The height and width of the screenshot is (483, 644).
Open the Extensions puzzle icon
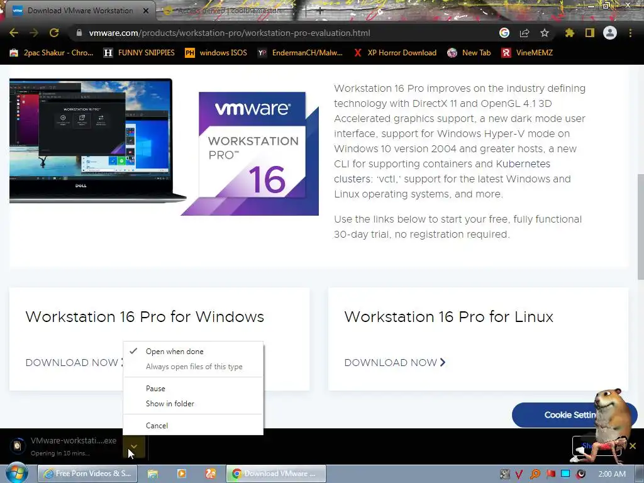(x=570, y=33)
